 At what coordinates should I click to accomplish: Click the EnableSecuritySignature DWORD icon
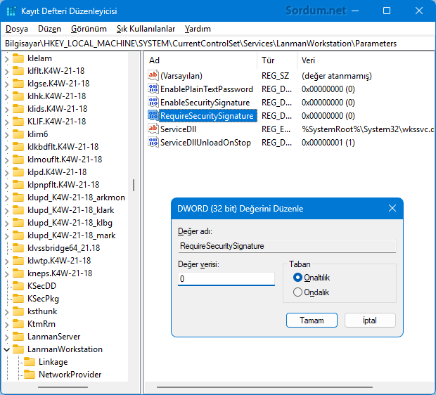click(x=153, y=102)
